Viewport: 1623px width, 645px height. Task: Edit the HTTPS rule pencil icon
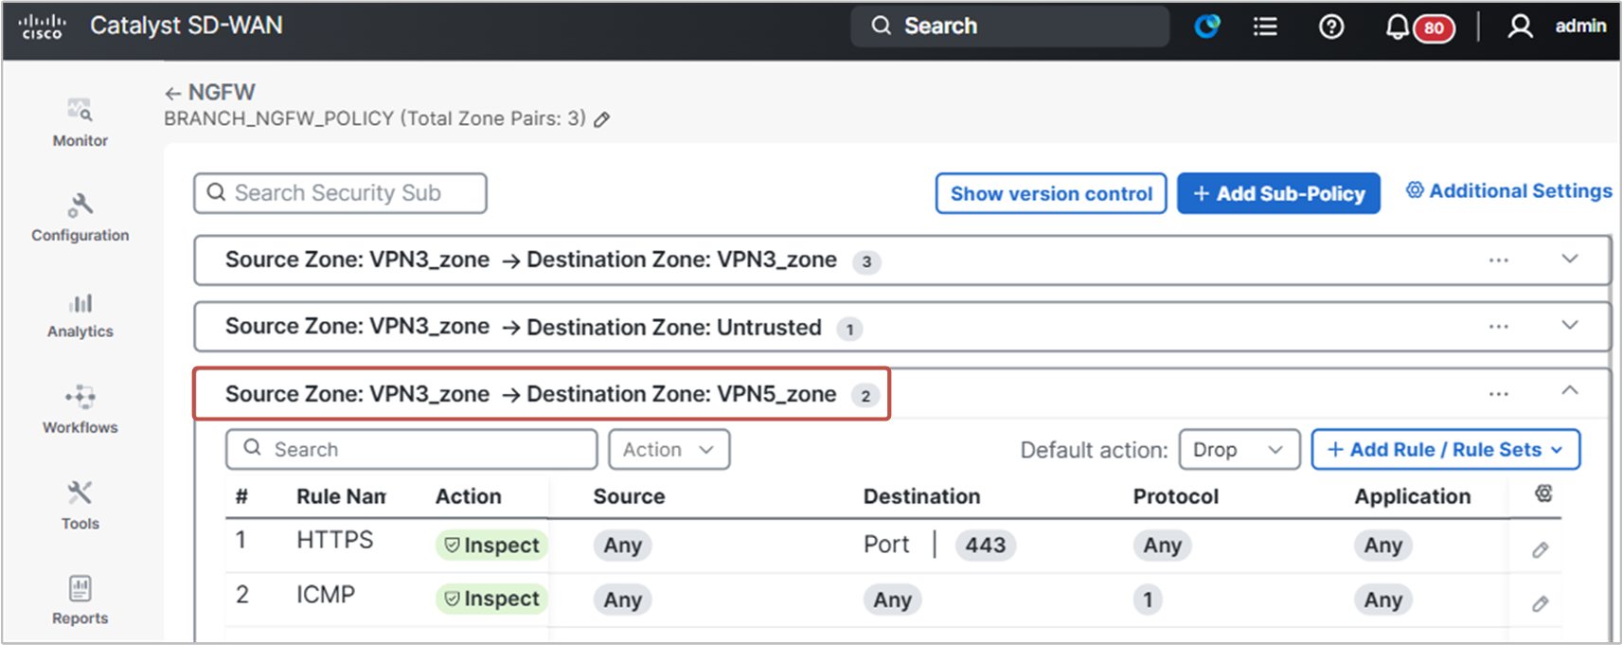(1541, 549)
